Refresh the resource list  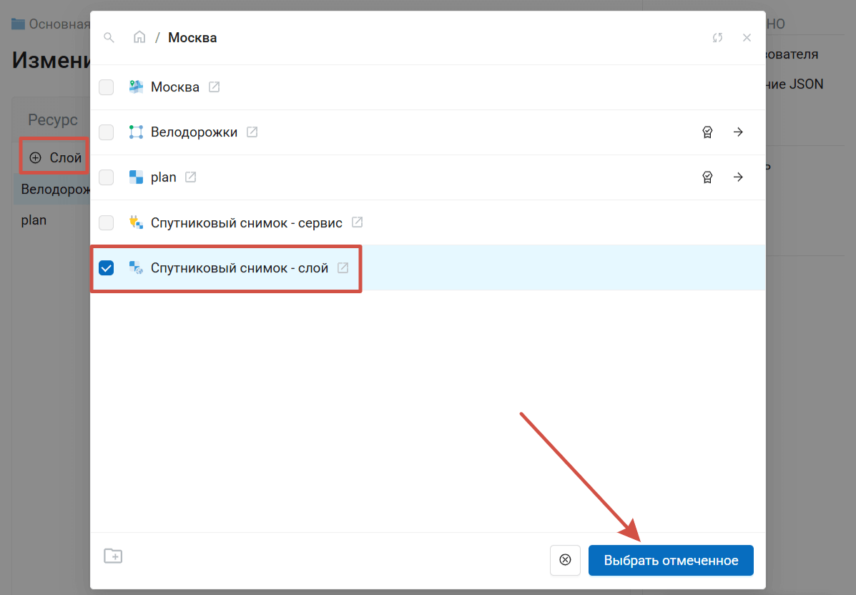tap(717, 38)
